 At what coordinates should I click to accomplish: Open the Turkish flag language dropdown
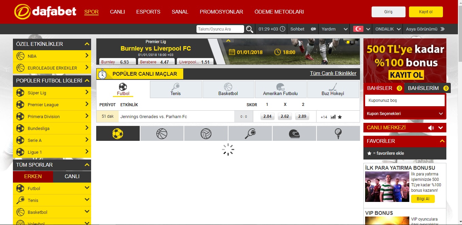click(361, 29)
